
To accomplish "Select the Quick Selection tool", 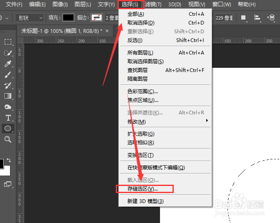I will pyautogui.click(x=8, y=53).
